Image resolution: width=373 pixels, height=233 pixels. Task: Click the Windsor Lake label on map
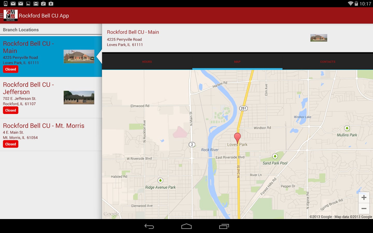click(303, 117)
